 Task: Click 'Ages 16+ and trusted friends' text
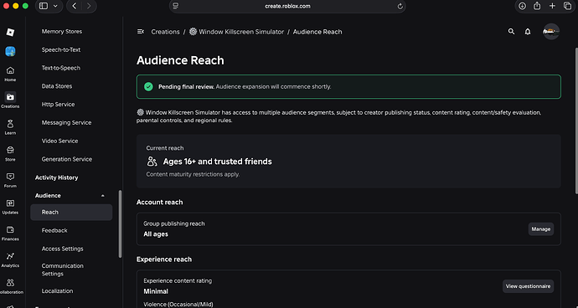click(218, 162)
